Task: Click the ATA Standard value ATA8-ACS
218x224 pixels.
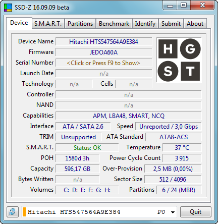Action: pyautogui.click(x=174, y=137)
